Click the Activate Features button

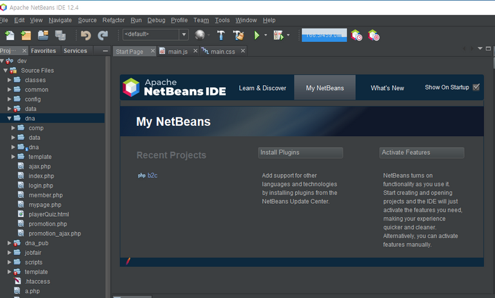click(x=422, y=153)
